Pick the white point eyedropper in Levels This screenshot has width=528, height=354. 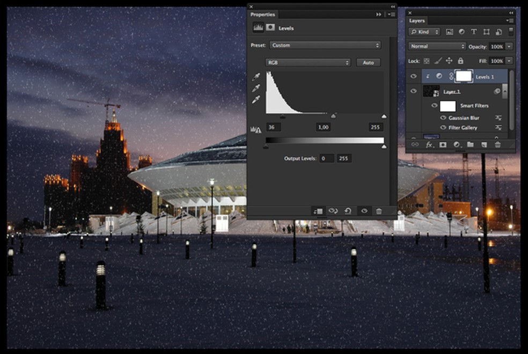pyautogui.click(x=256, y=99)
